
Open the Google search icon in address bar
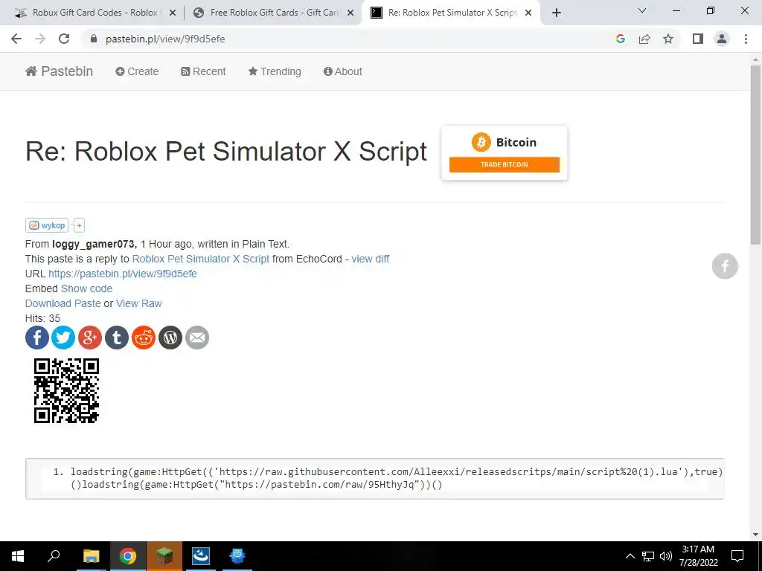pos(620,39)
